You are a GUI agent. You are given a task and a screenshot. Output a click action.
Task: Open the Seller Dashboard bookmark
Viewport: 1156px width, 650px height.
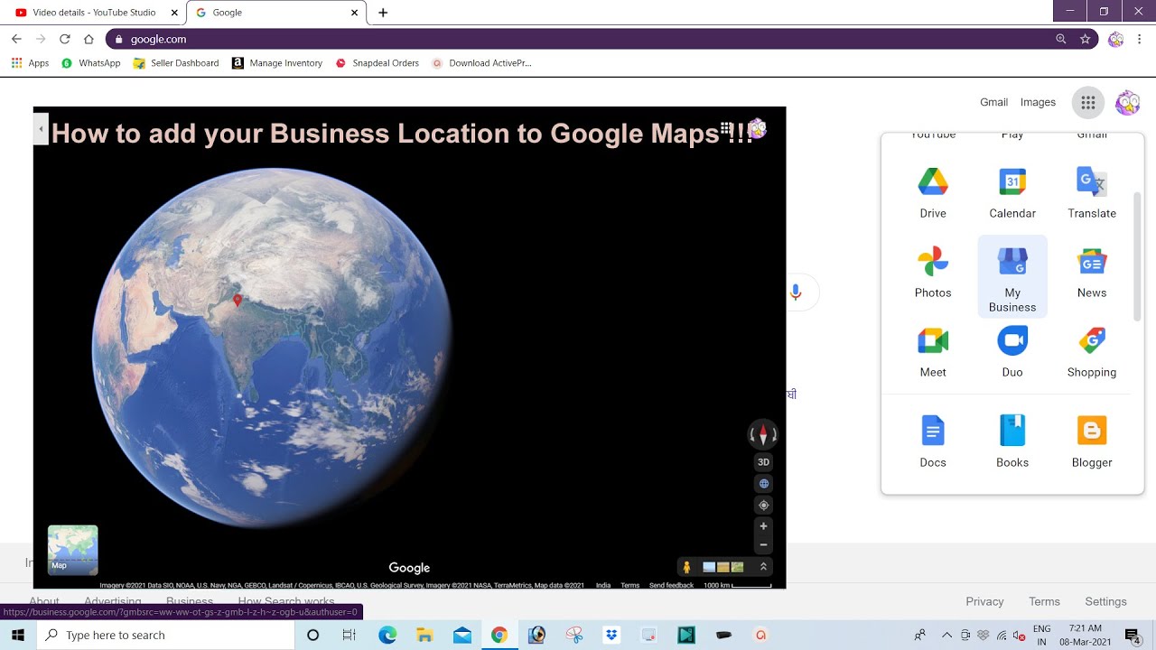click(176, 63)
